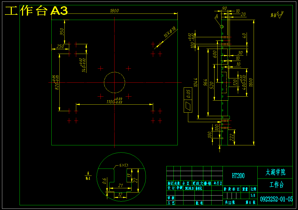
Task: Click the detail view scale label "8:1"
Action: click(88, 178)
